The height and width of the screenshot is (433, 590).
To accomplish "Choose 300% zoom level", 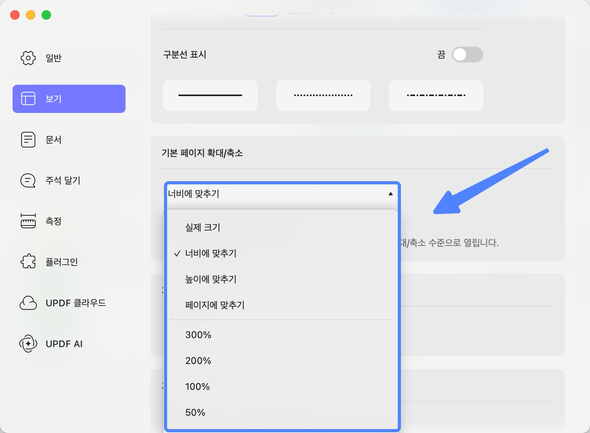I will pos(281,335).
